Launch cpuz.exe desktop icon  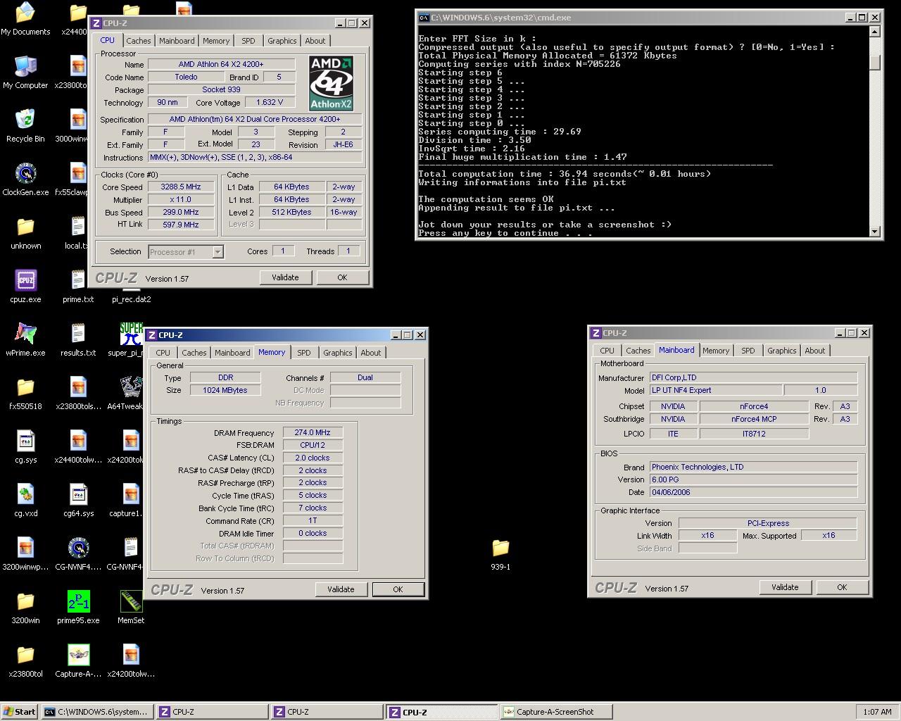[25, 287]
